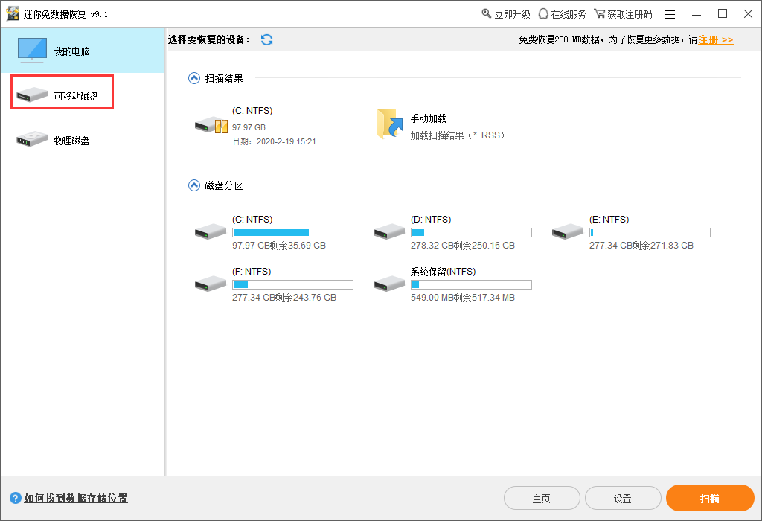Click the 系统保留 partition usage bar
Screen dimensions: 762x521
click(471, 285)
